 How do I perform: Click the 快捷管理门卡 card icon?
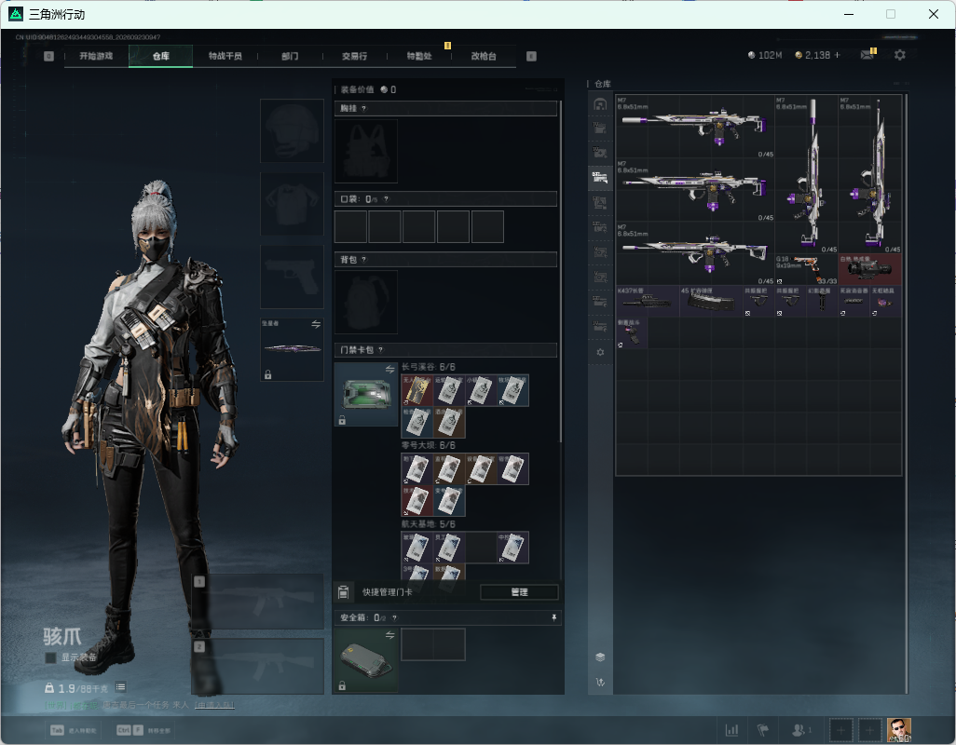pyautogui.click(x=343, y=591)
